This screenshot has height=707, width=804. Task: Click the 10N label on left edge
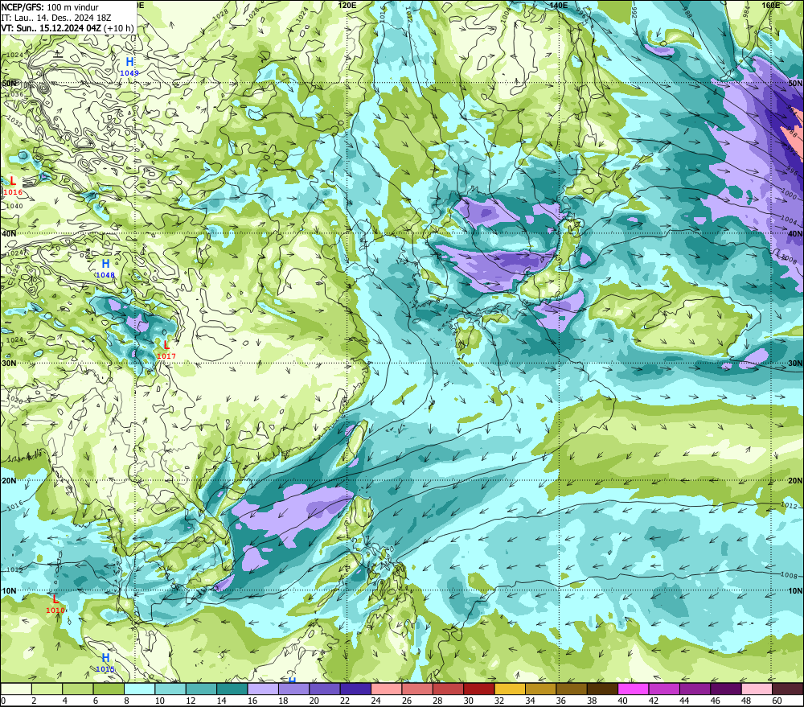[x=9, y=590]
